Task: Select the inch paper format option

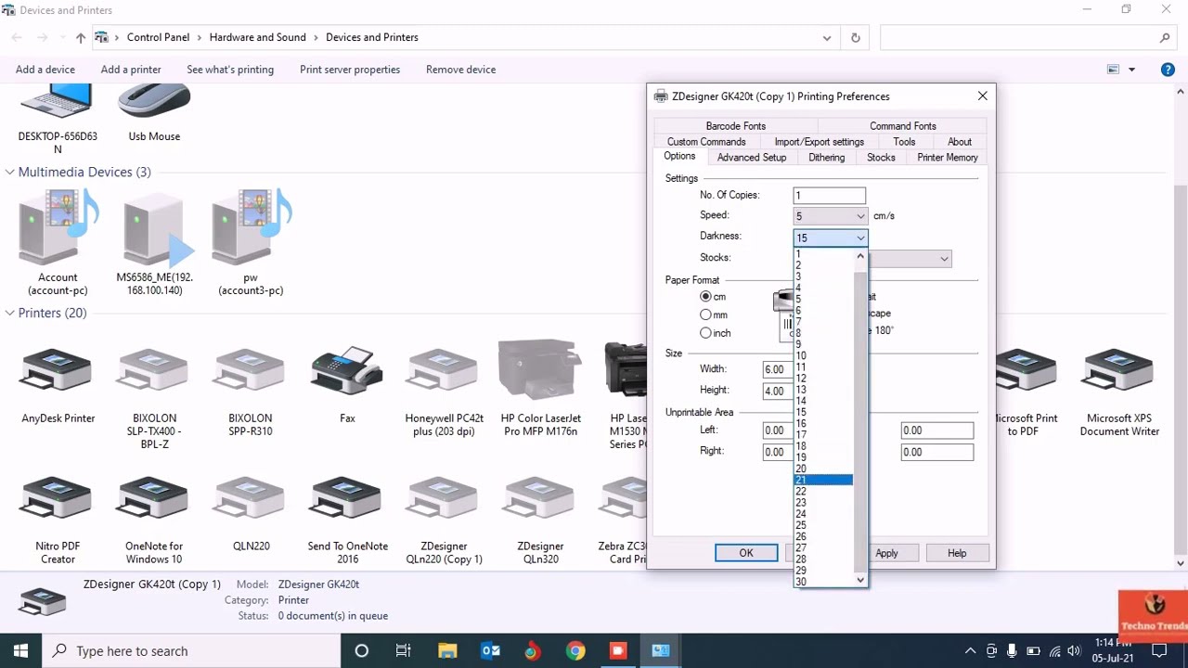Action: coord(706,333)
